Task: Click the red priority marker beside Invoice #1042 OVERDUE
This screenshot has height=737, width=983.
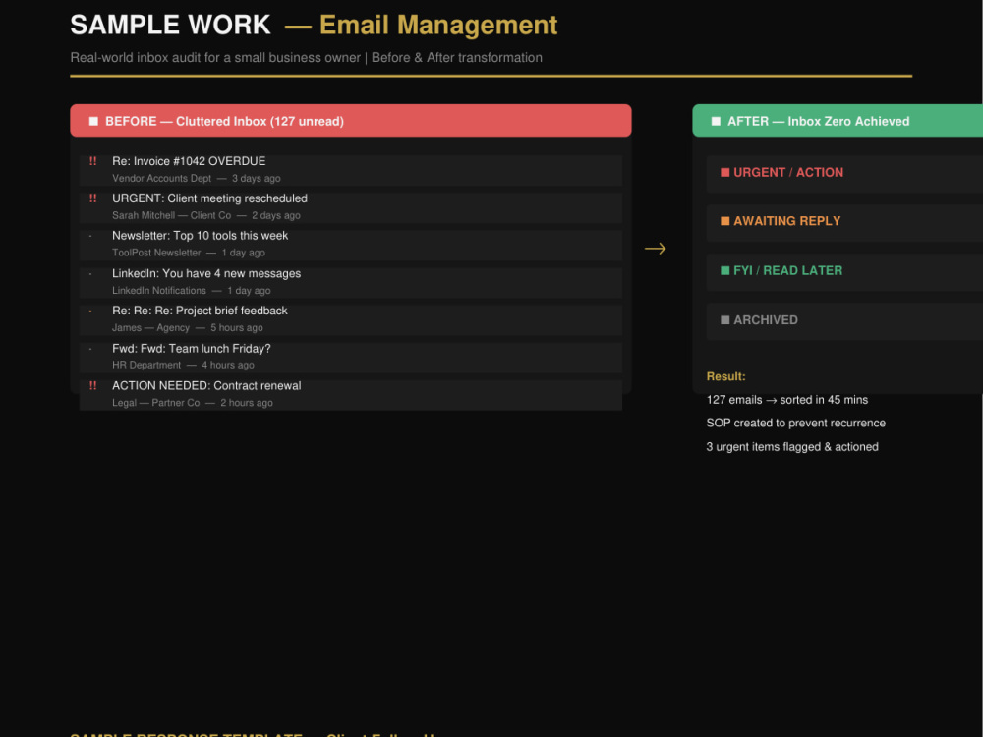Action: point(92,161)
